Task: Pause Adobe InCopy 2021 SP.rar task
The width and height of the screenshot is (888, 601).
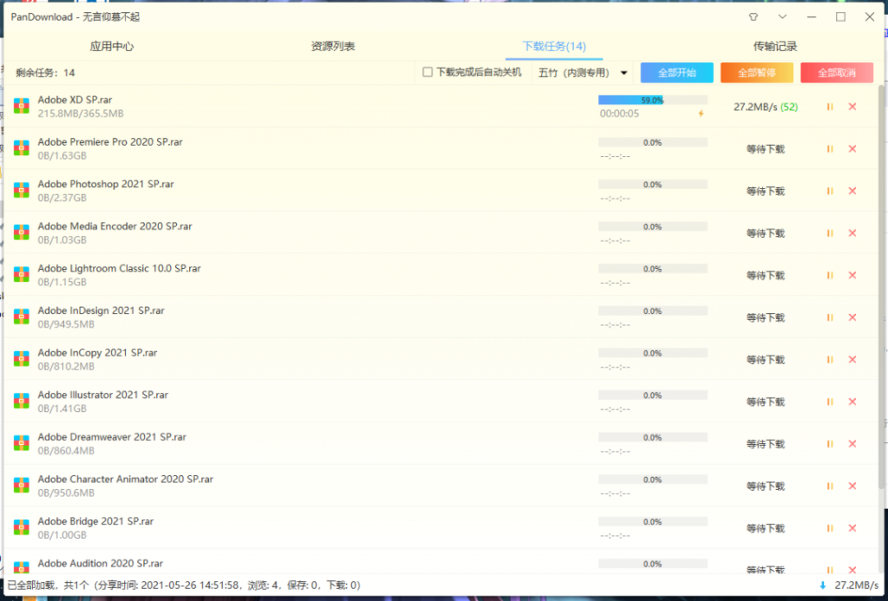Action: tap(830, 359)
